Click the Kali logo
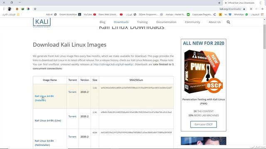This screenshot has width=266, height=149. 42,22
